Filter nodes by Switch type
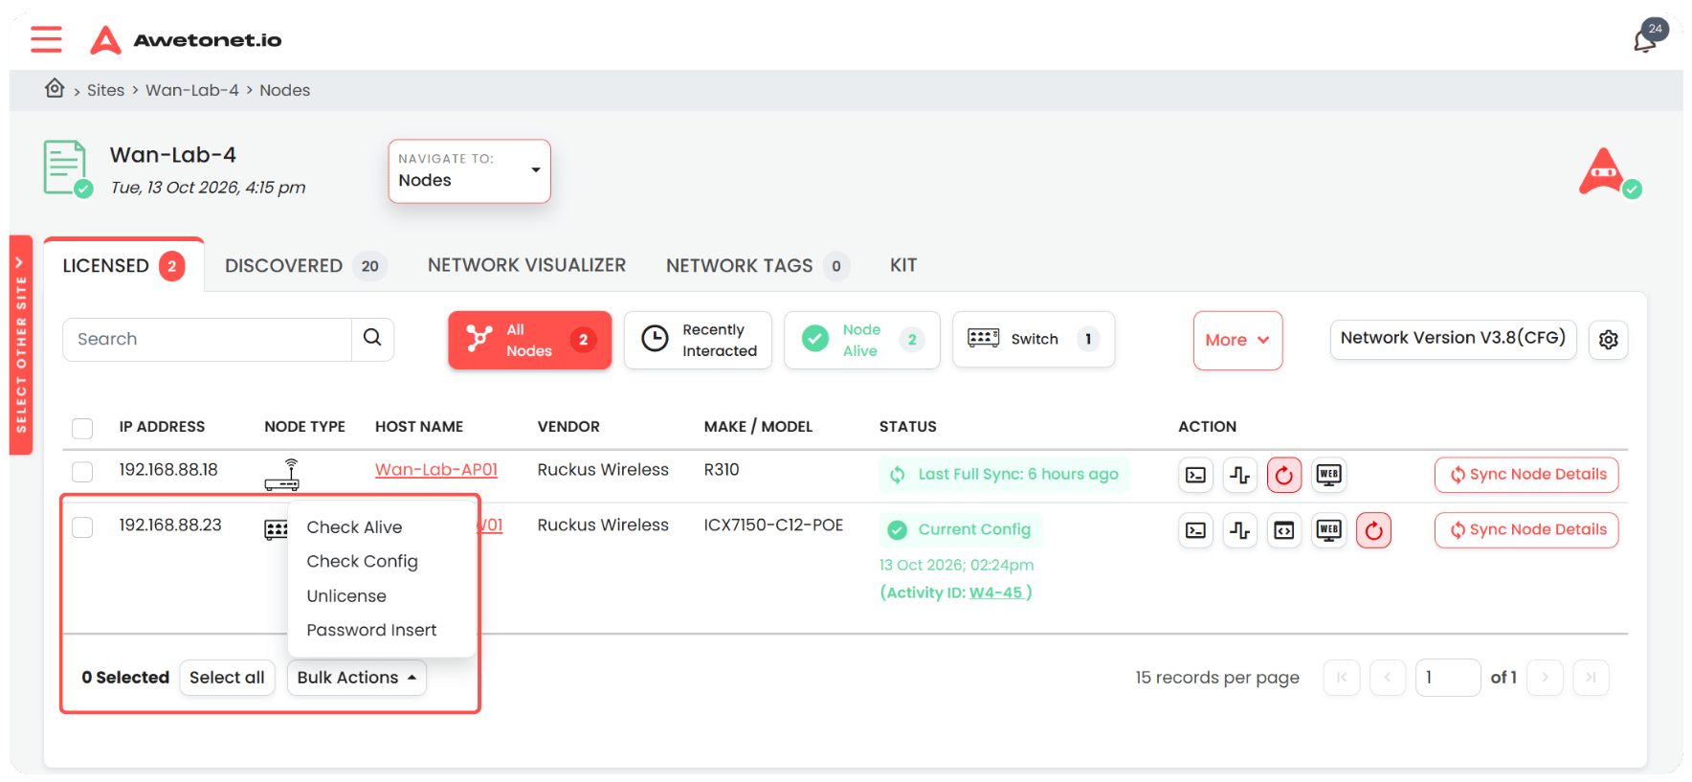This screenshot has width=1692, height=782. (x=1034, y=340)
